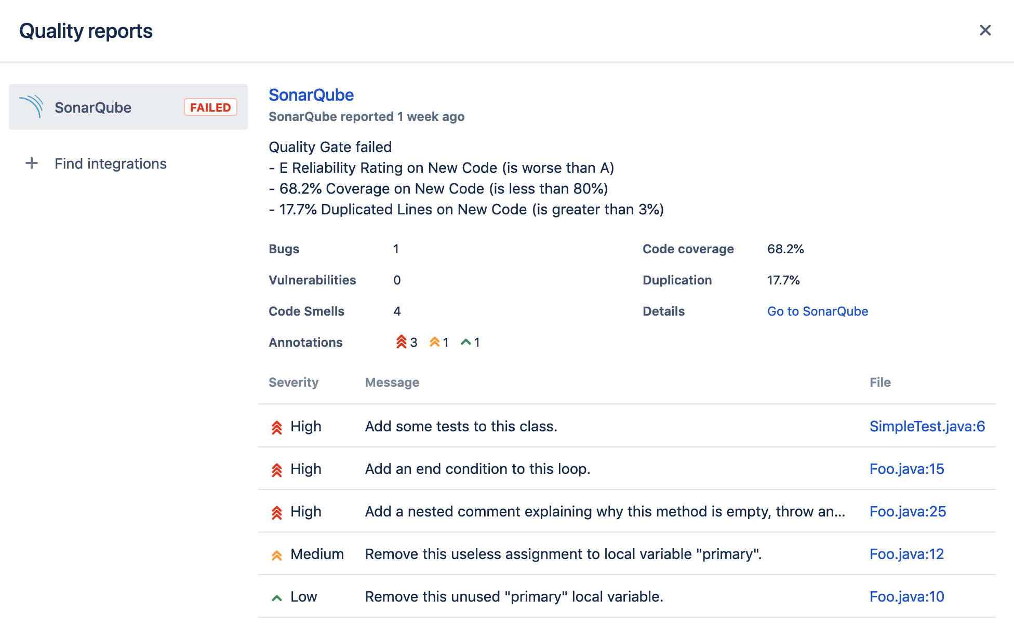Open SimpleTest.java:6 file link
1014x626 pixels.
click(x=927, y=426)
